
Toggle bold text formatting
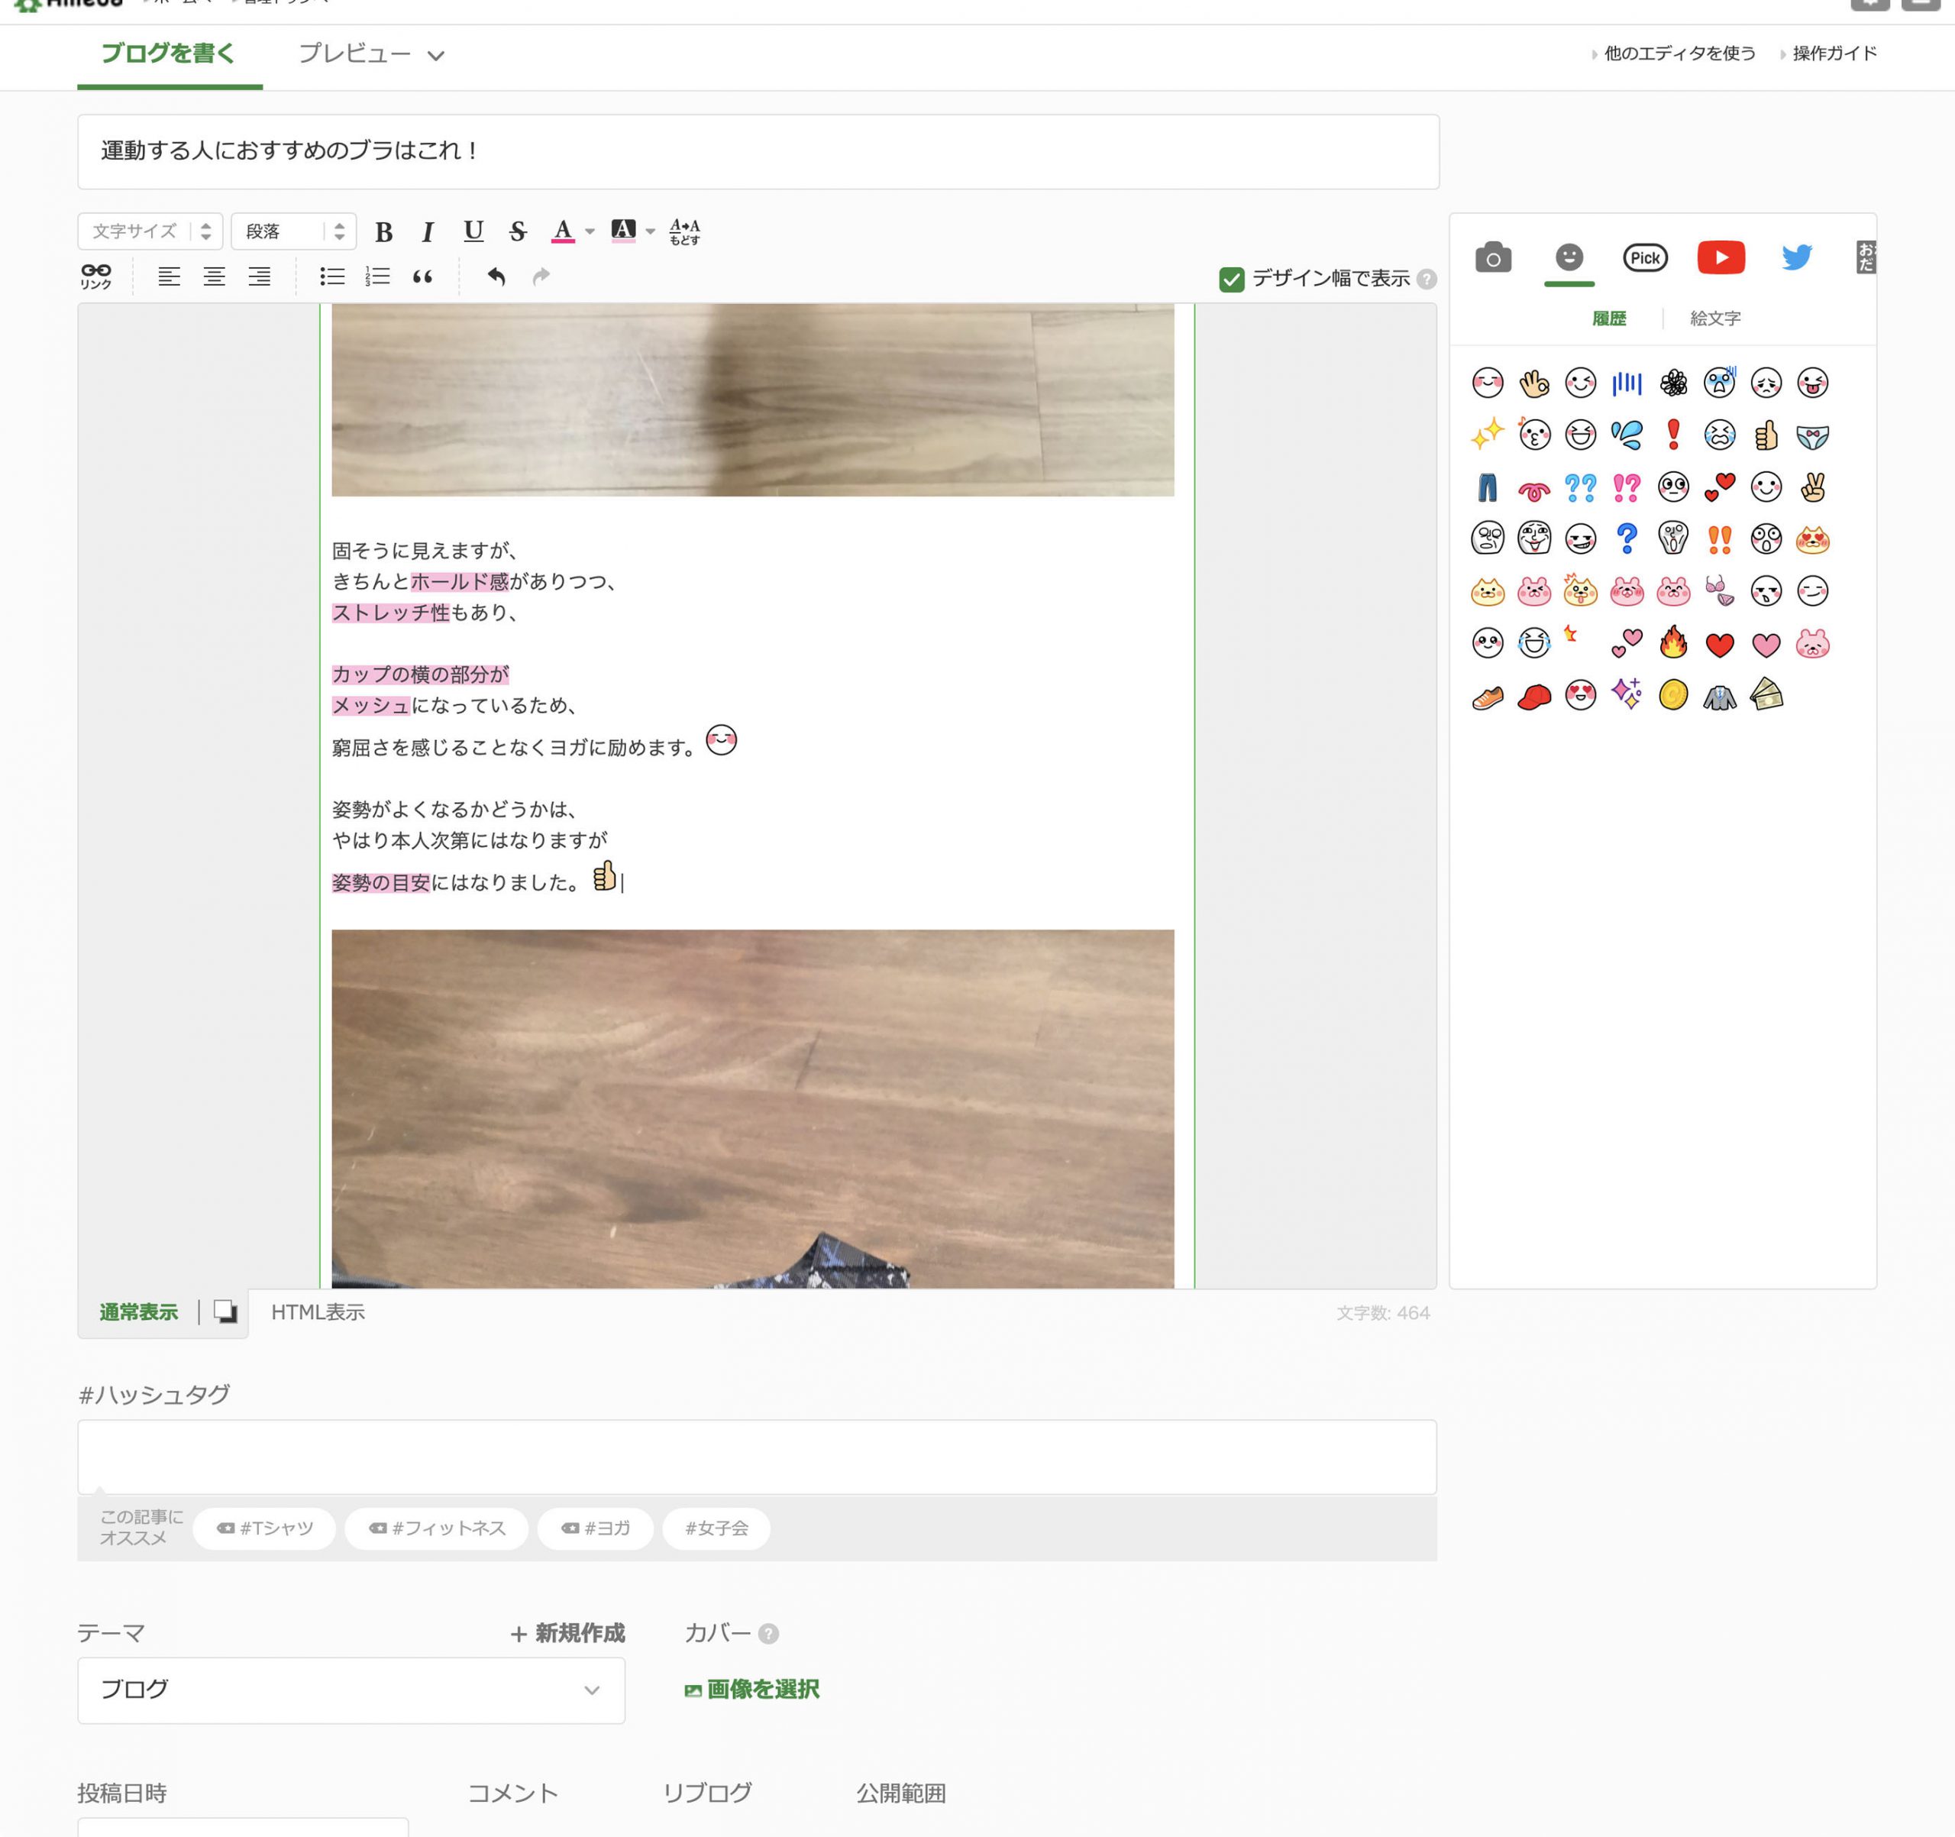click(383, 232)
